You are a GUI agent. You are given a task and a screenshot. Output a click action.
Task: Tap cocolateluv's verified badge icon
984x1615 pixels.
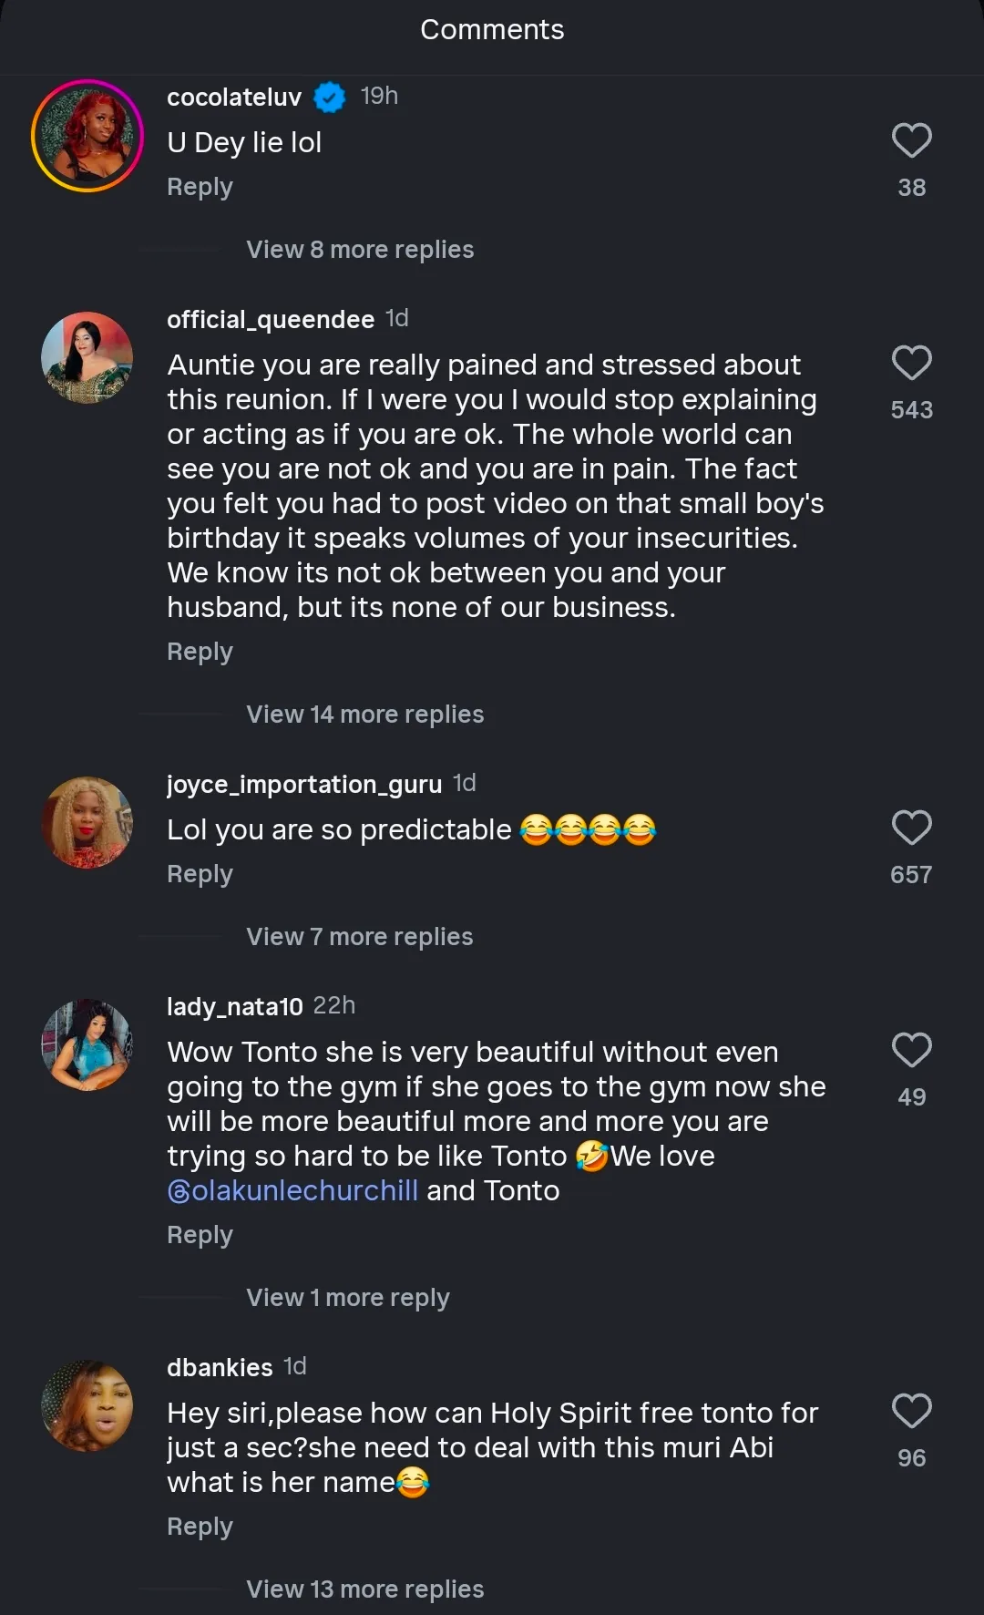330,97
